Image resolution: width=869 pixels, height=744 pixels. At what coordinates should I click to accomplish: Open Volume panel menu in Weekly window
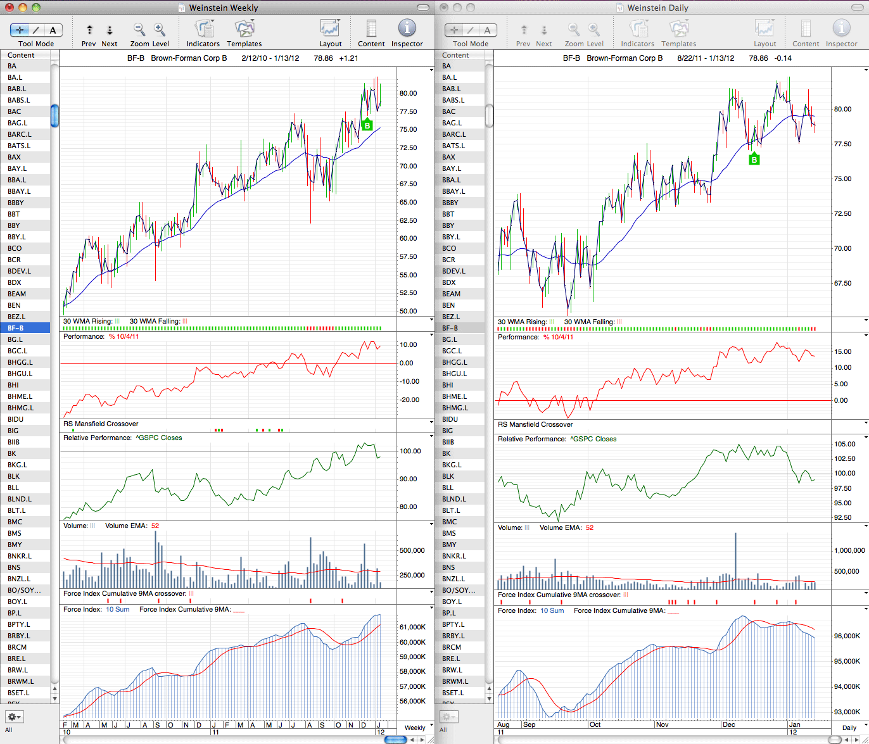(x=431, y=525)
